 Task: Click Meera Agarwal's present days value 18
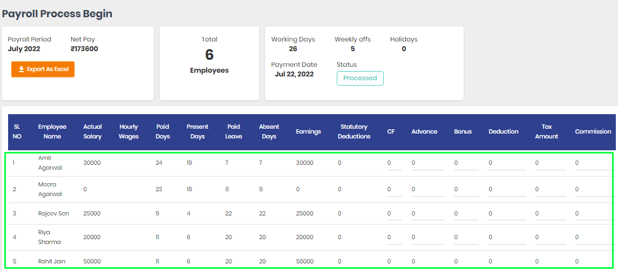[x=189, y=189]
